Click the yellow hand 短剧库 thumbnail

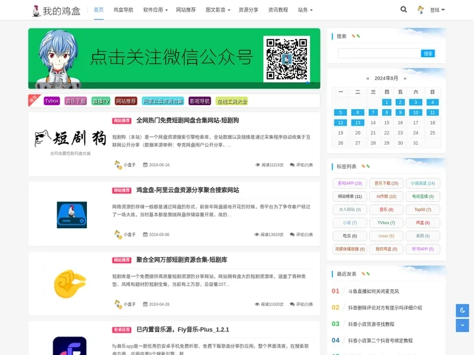pyautogui.click(x=70, y=284)
